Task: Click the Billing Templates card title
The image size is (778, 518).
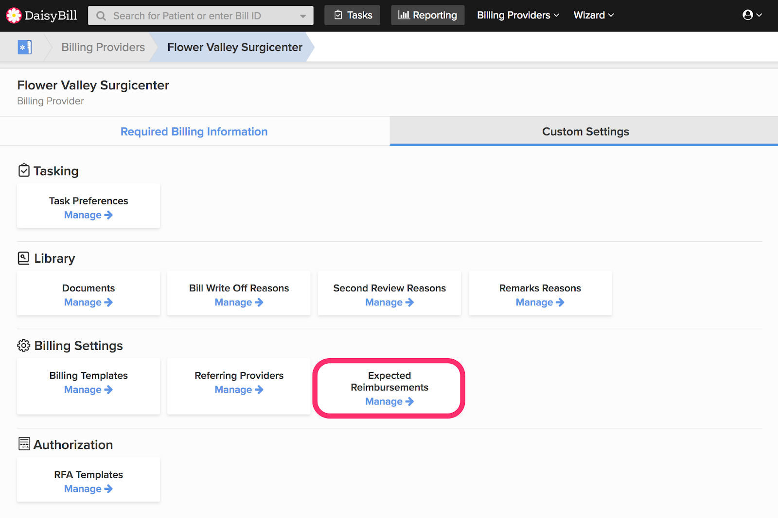Action: [88, 376]
